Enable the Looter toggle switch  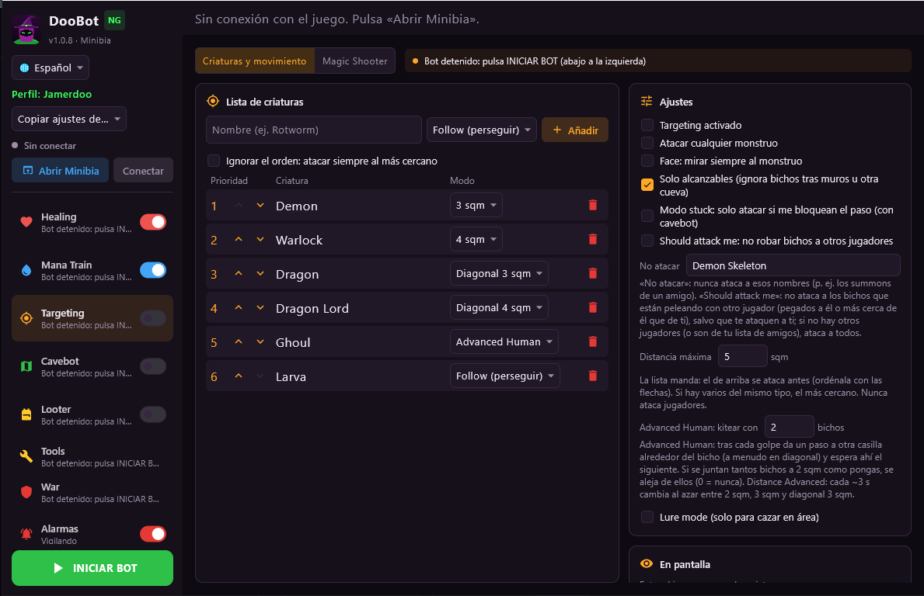pos(153,414)
